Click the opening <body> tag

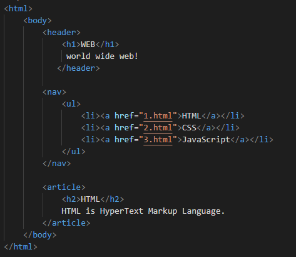[x=38, y=21]
